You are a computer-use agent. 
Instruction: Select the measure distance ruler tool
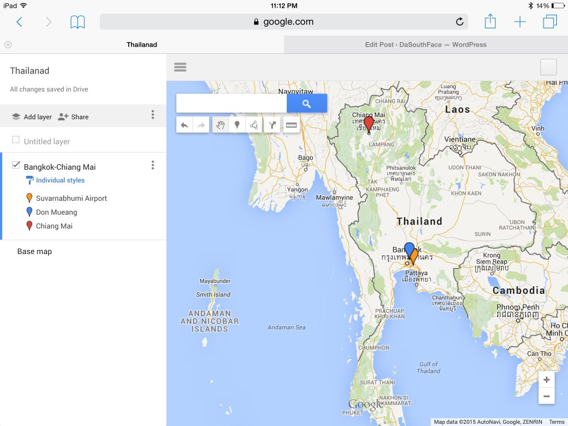[291, 125]
